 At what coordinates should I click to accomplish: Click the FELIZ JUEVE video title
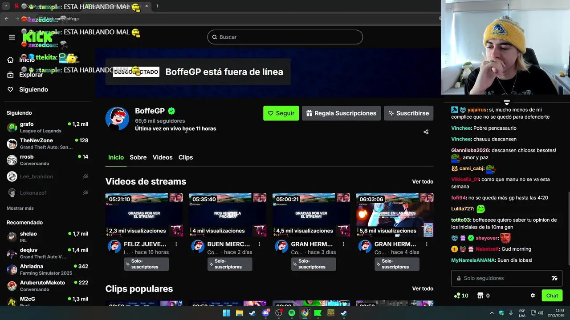pos(145,244)
